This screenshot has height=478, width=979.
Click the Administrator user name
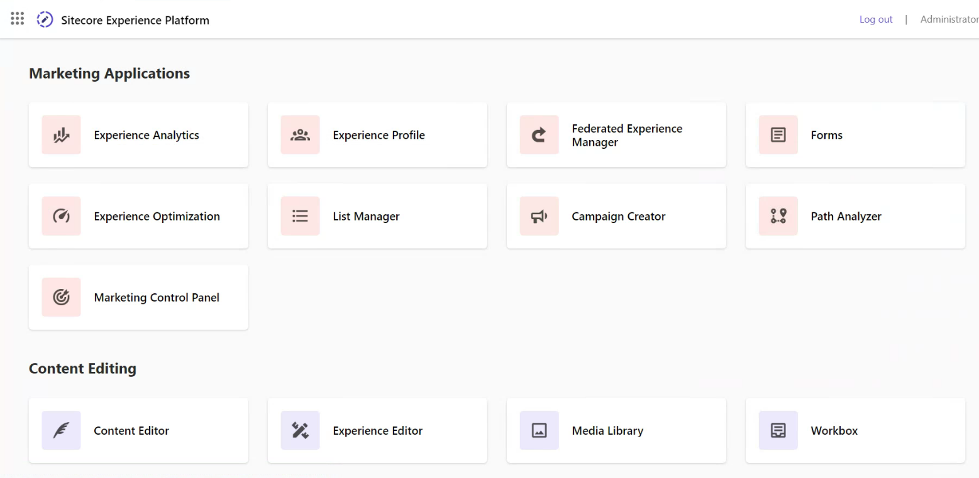click(949, 19)
